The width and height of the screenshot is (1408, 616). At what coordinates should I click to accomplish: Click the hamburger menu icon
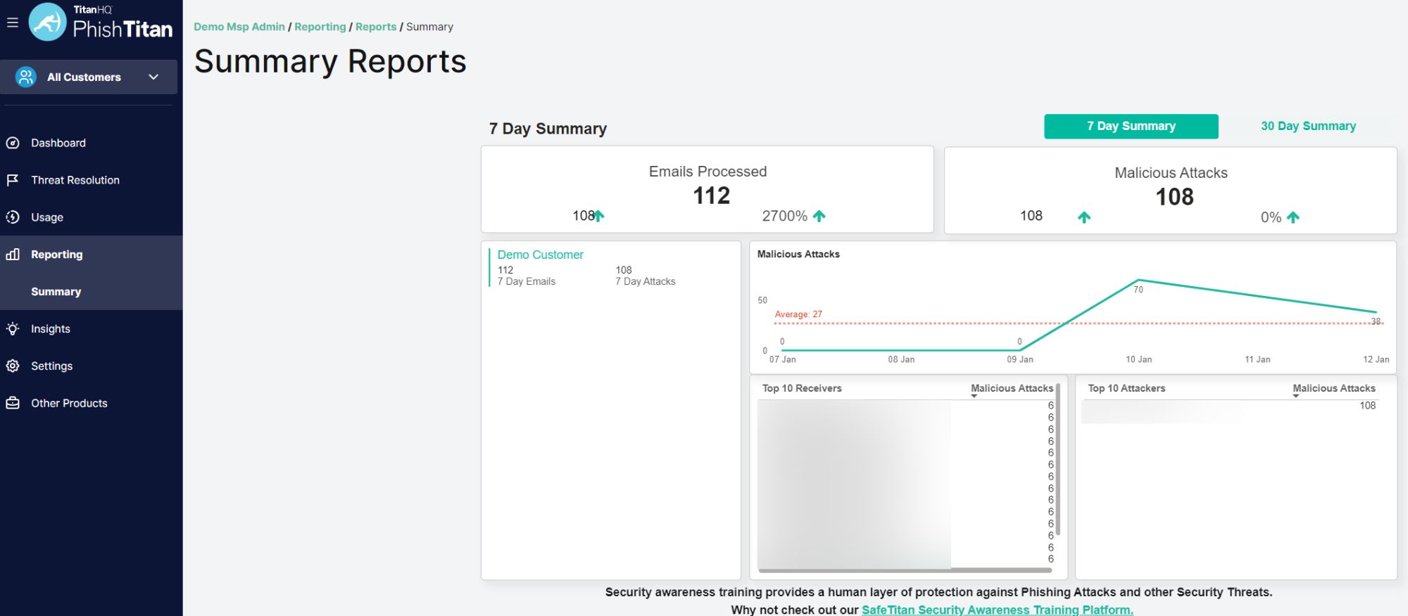(x=12, y=23)
